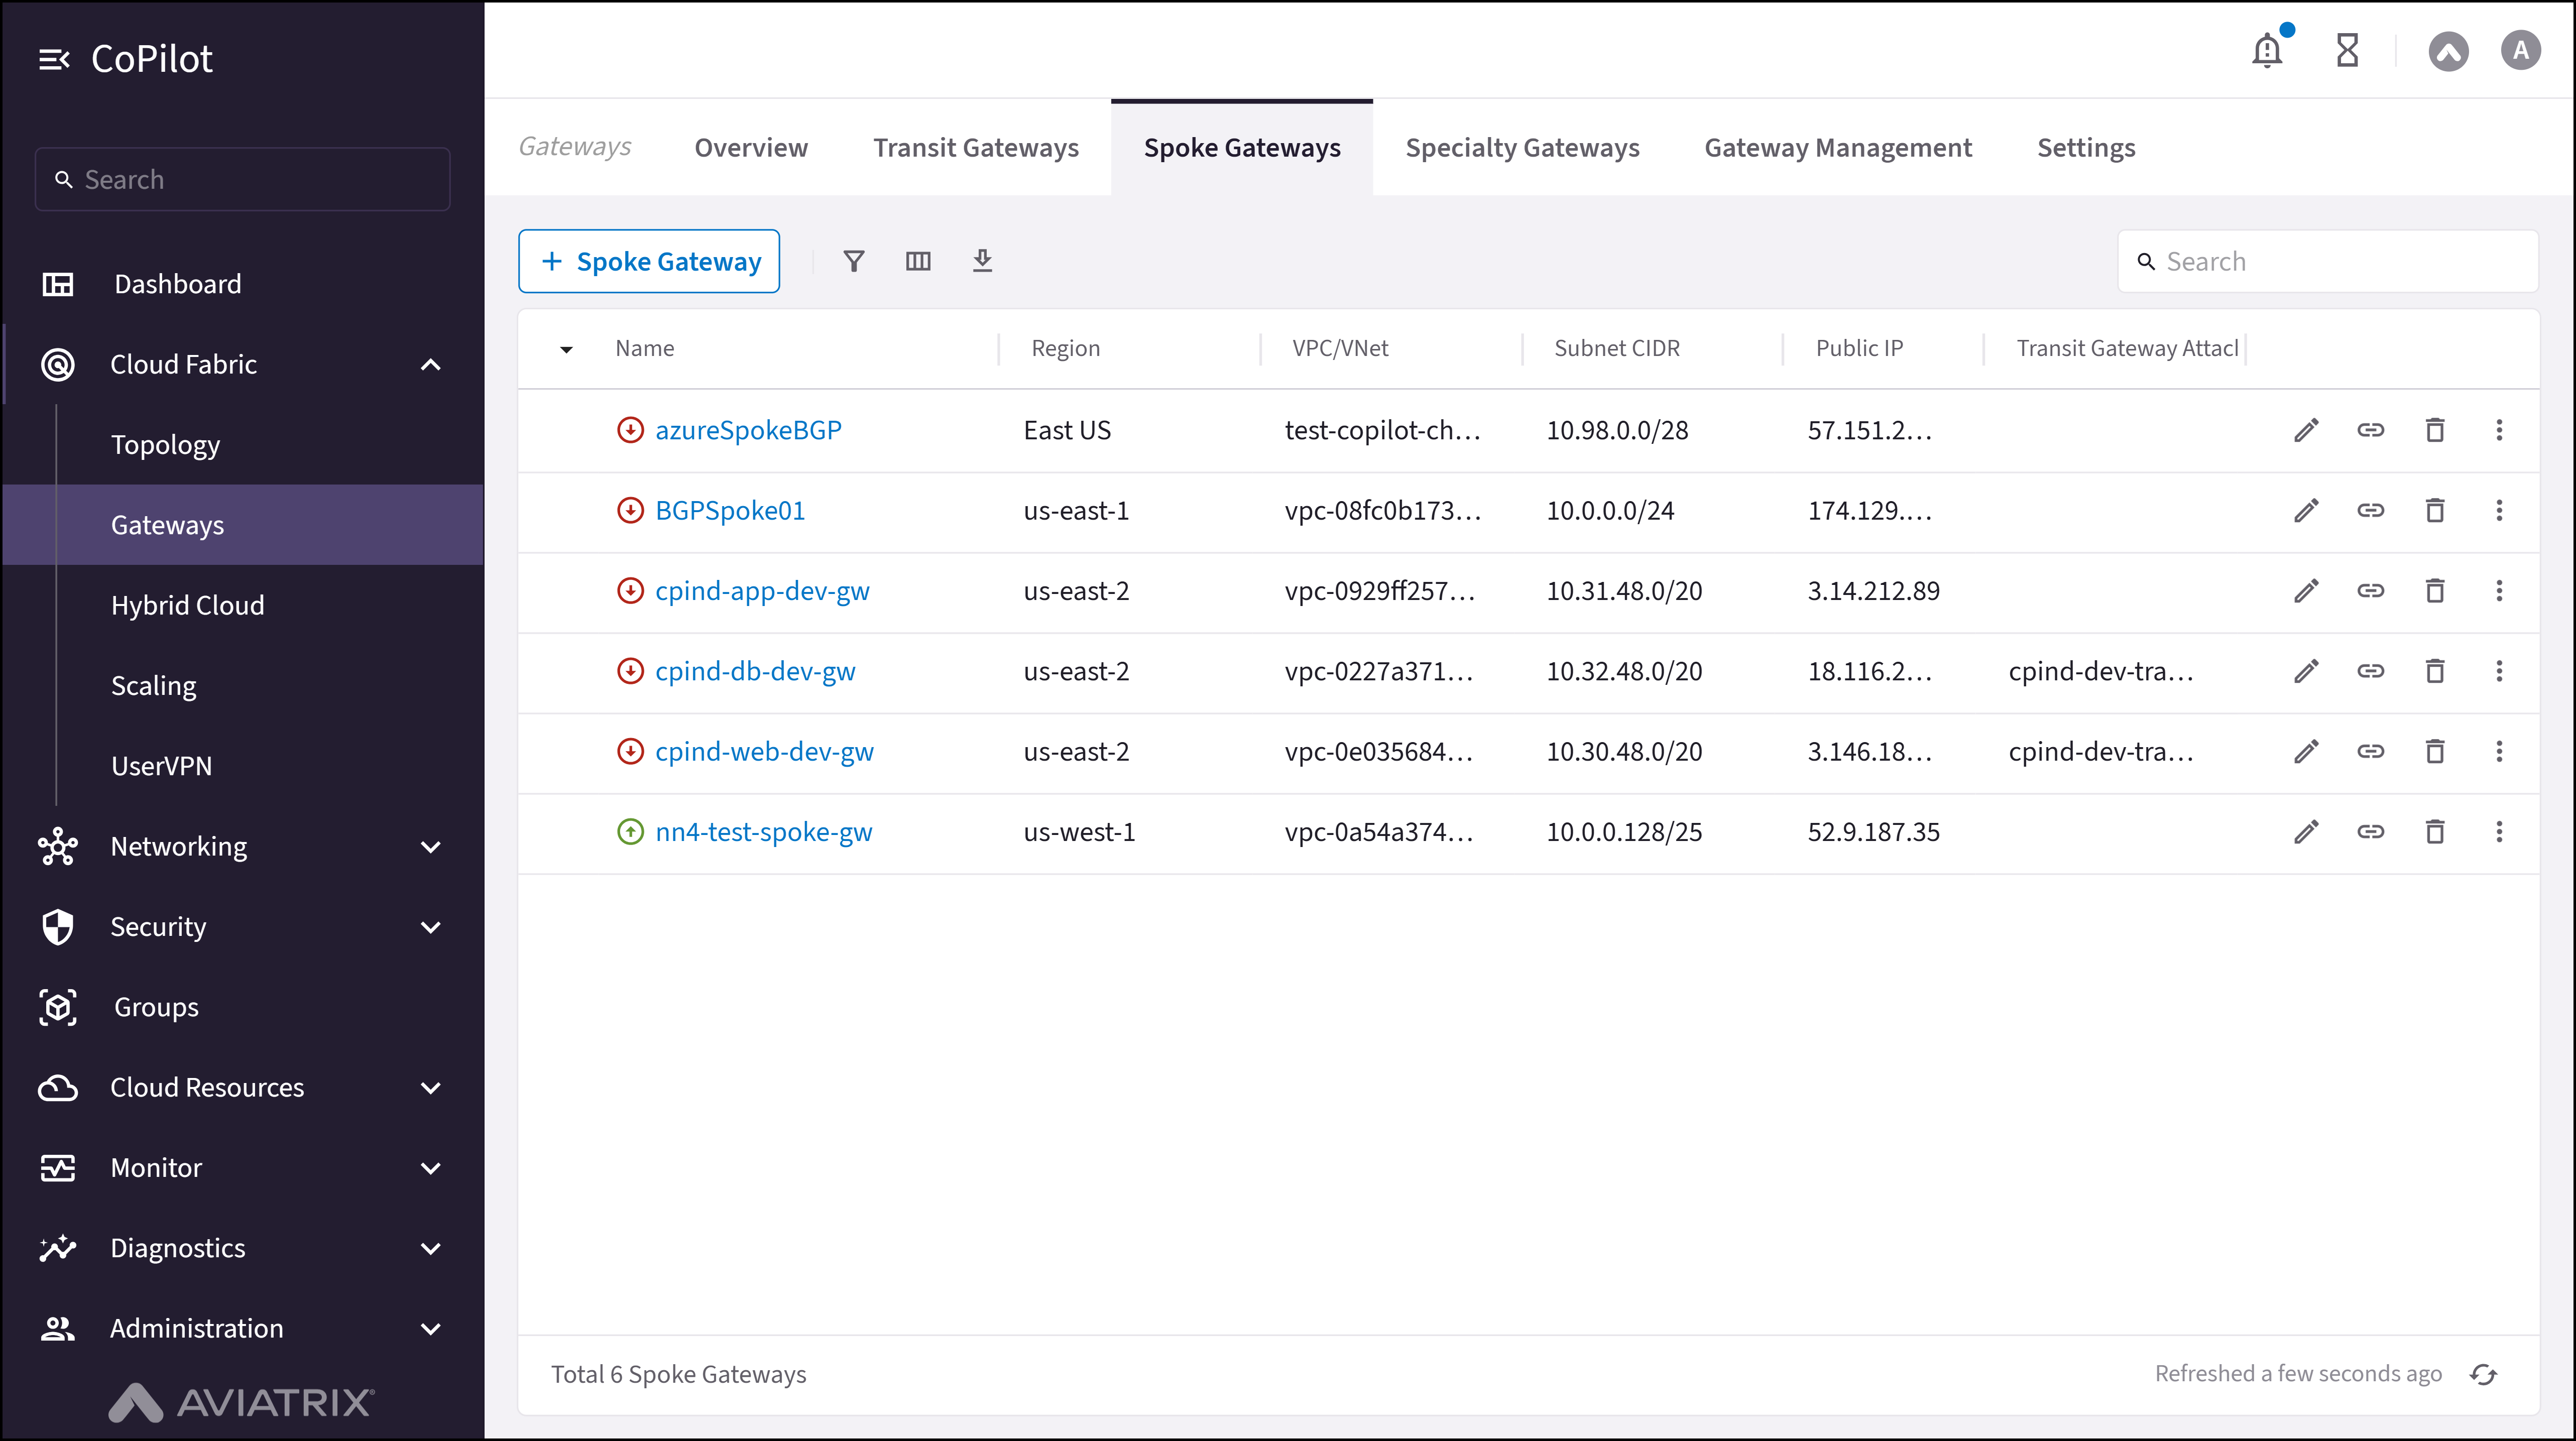Open three-dot menu for nn4-test-spoke-gw
Viewport: 2576px width, 1441px height.
click(x=2499, y=832)
